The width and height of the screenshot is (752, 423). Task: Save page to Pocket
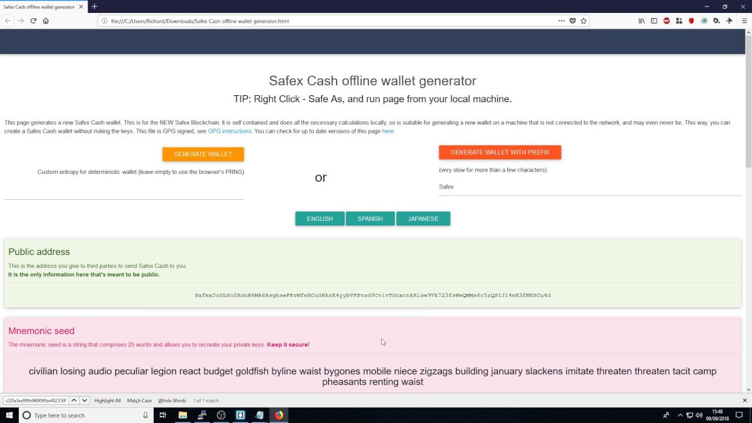[x=573, y=21]
